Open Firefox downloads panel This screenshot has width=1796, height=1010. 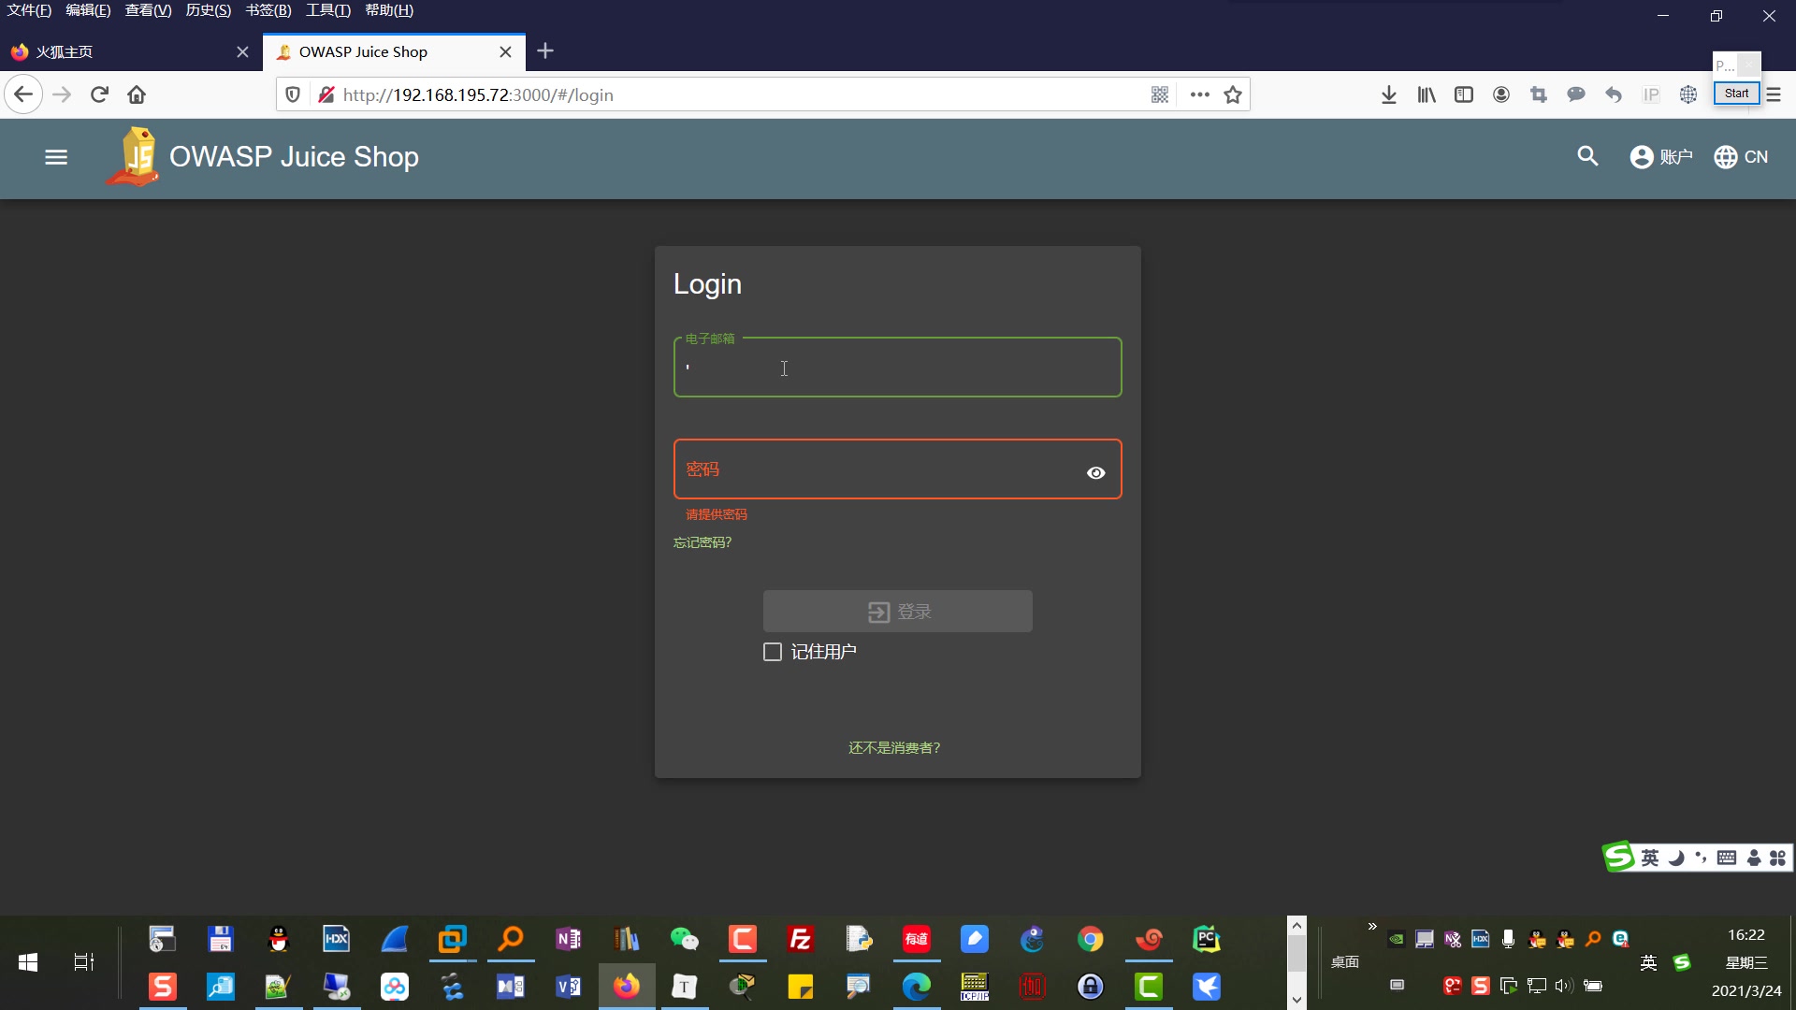(1389, 94)
